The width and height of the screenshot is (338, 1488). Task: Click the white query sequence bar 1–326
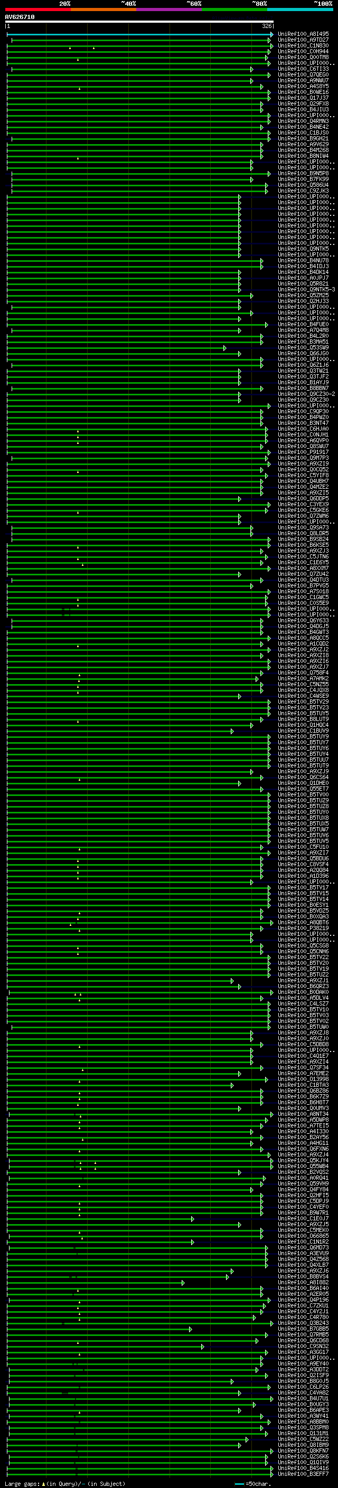pos(139,22)
